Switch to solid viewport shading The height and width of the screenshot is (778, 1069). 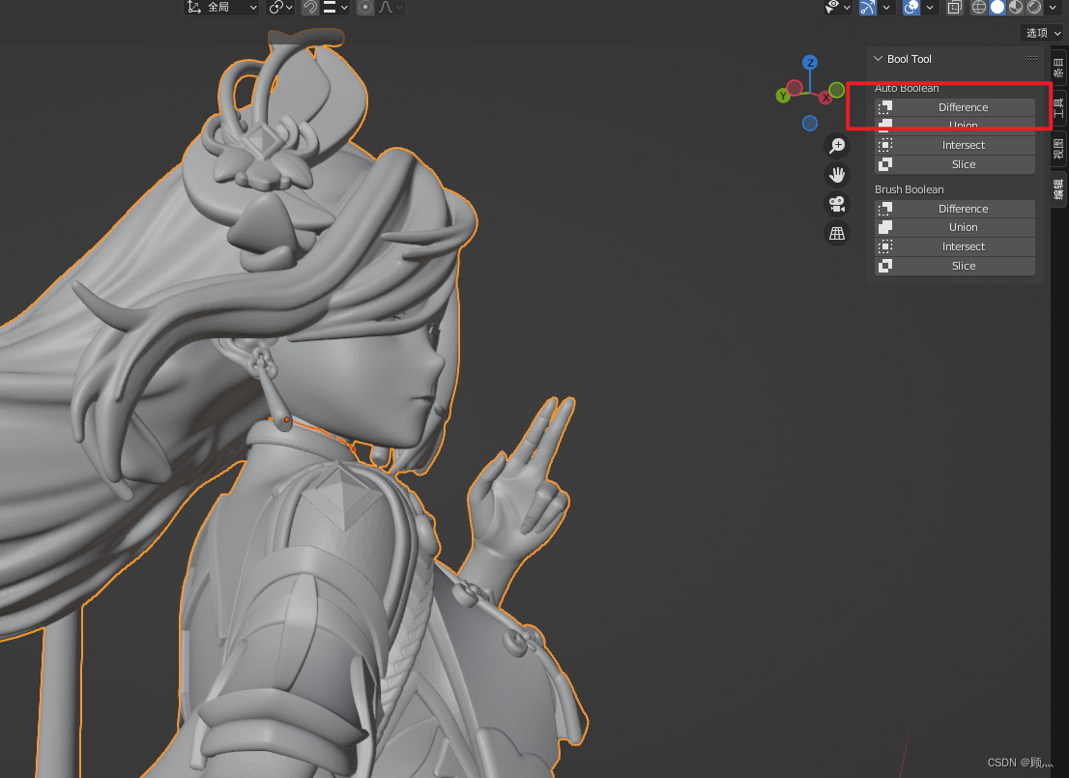coord(997,7)
